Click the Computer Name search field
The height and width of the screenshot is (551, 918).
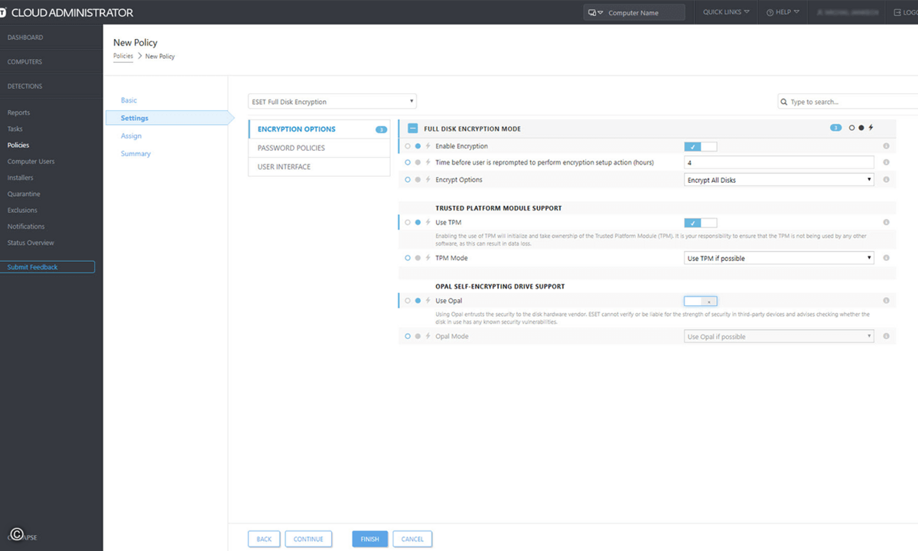634,13
